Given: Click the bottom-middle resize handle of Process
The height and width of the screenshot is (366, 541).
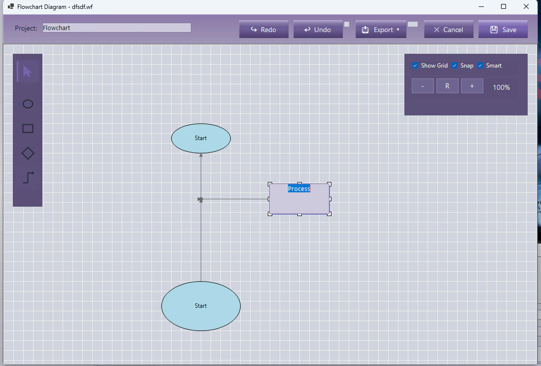Looking at the screenshot, I should coord(299,215).
